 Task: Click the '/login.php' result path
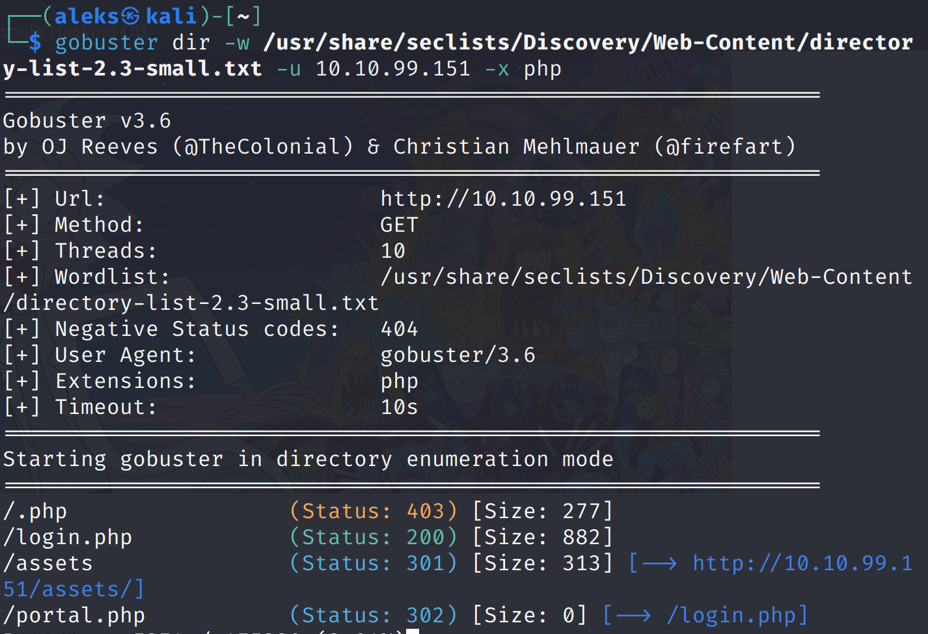click(x=68, y=538)
